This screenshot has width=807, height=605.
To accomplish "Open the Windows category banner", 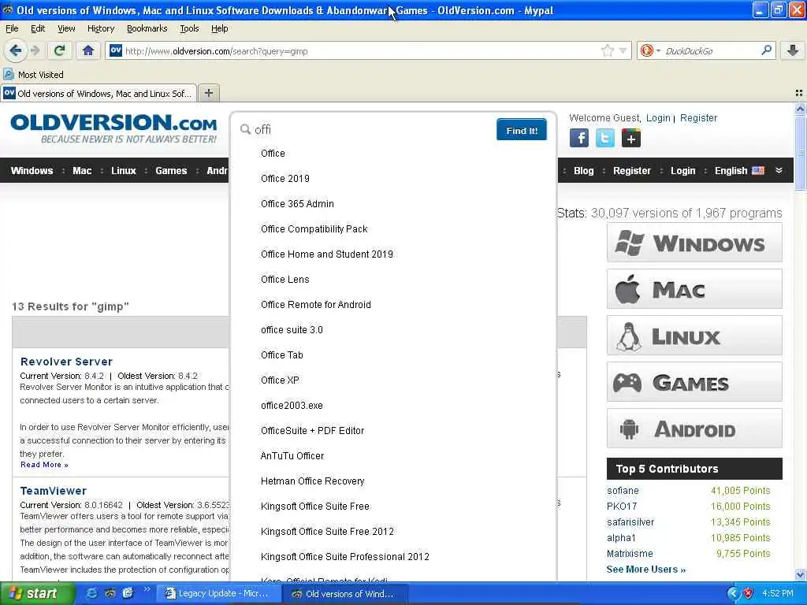I will 694,243.
